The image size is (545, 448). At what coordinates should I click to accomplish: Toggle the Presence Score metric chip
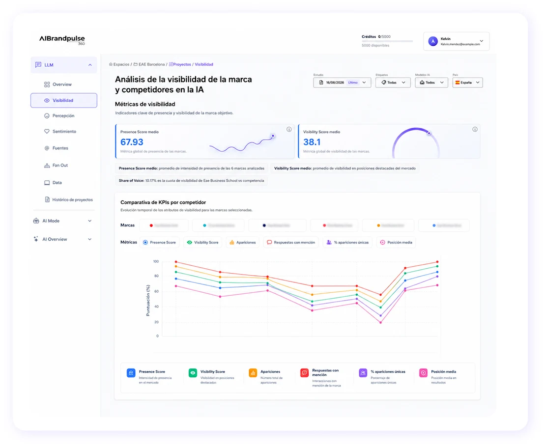(x=160, y=242)
